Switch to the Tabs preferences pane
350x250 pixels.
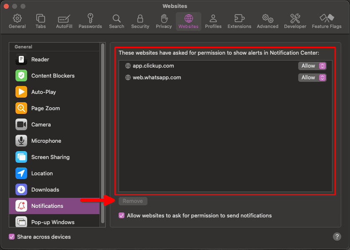(41, 21)
